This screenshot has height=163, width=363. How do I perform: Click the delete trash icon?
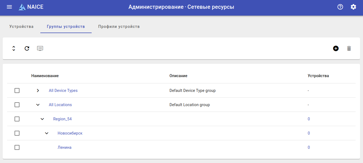click(x=349, y=48)
